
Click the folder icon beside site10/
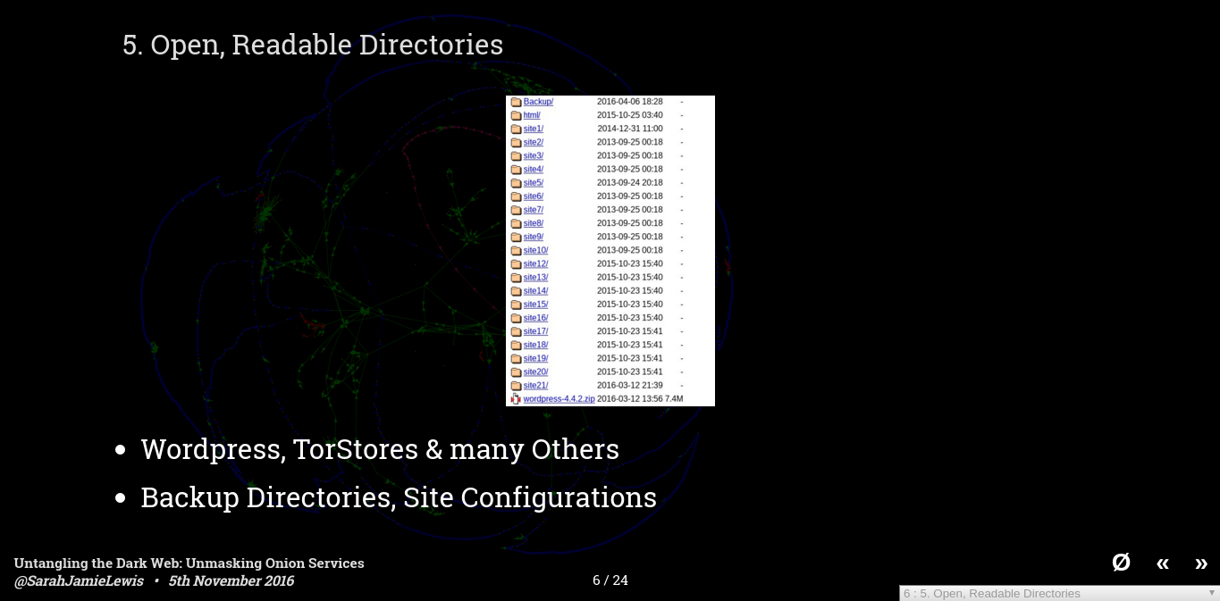click(x=516, y=251)
